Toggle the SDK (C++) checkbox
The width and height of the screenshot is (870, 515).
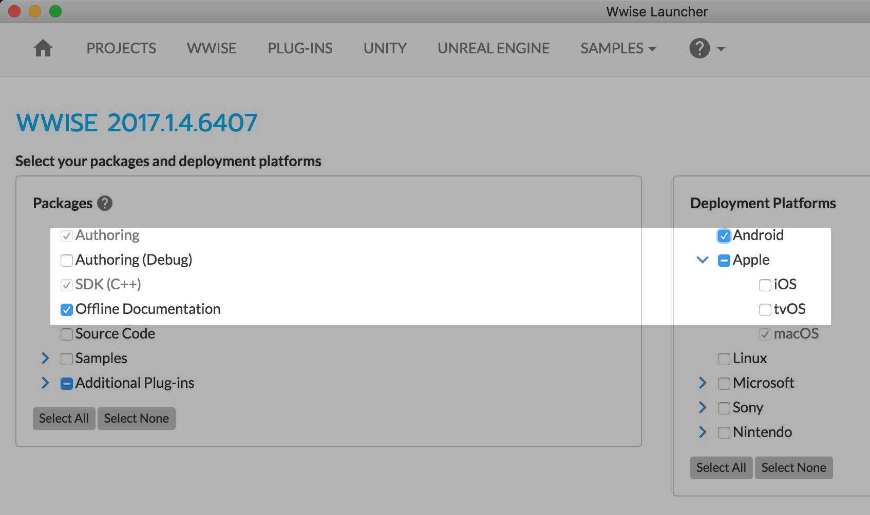point(66,285)
